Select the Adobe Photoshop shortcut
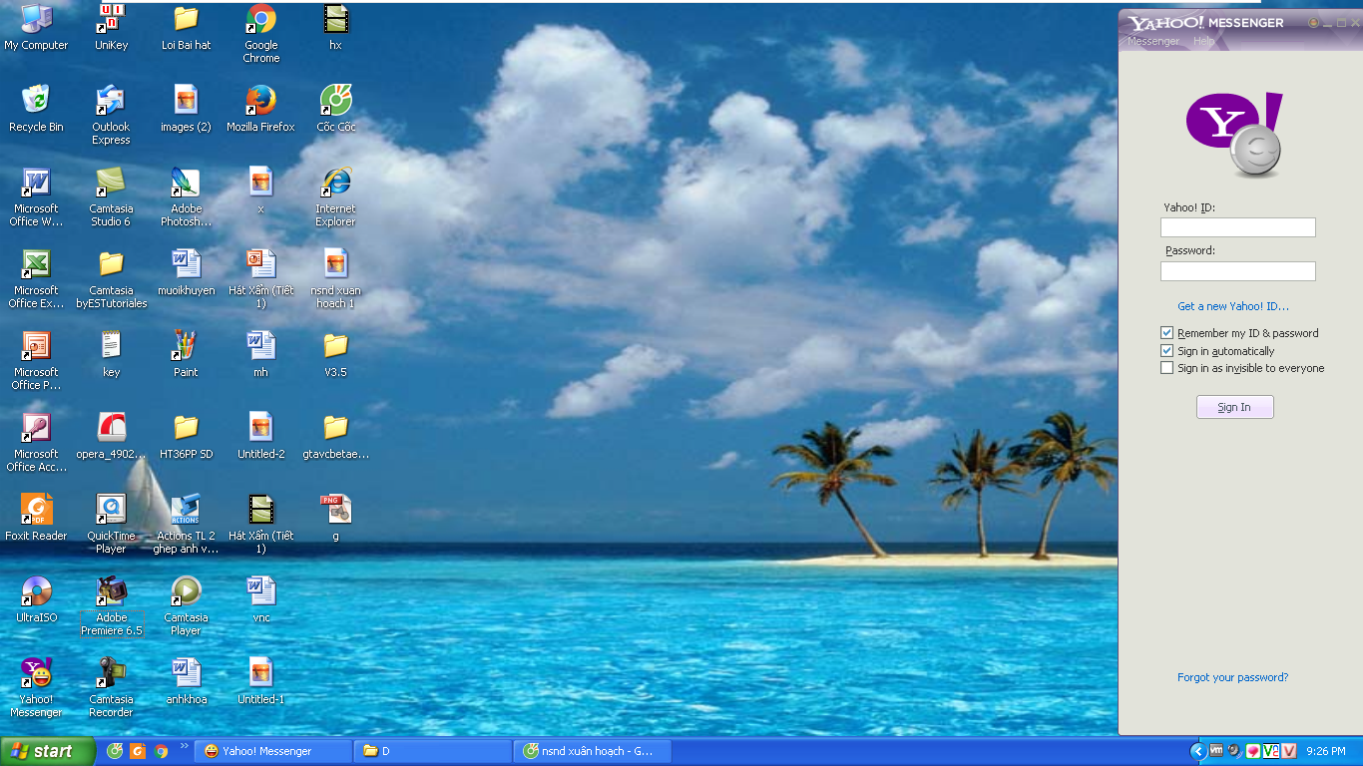This screenshot has width=1363, height=766. pyautogui.click(x=186, y=197)
